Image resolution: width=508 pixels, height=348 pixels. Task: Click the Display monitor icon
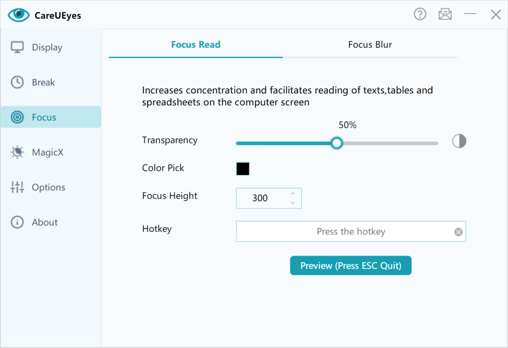tap(17, 47)
